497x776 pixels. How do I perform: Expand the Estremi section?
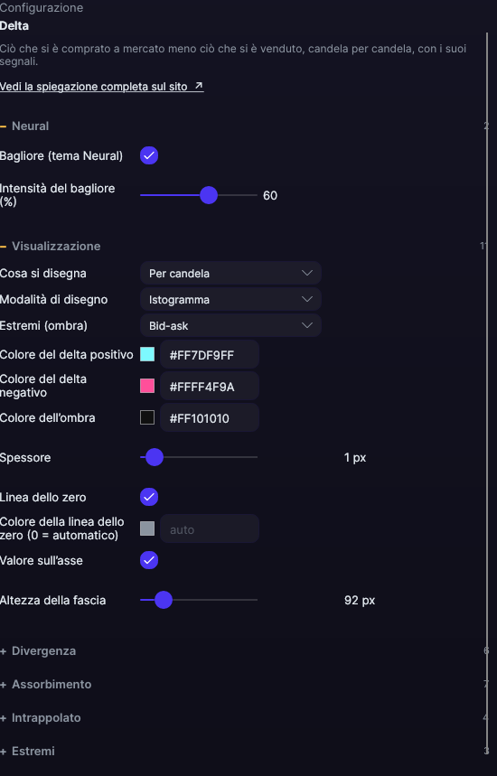[28, 751]
